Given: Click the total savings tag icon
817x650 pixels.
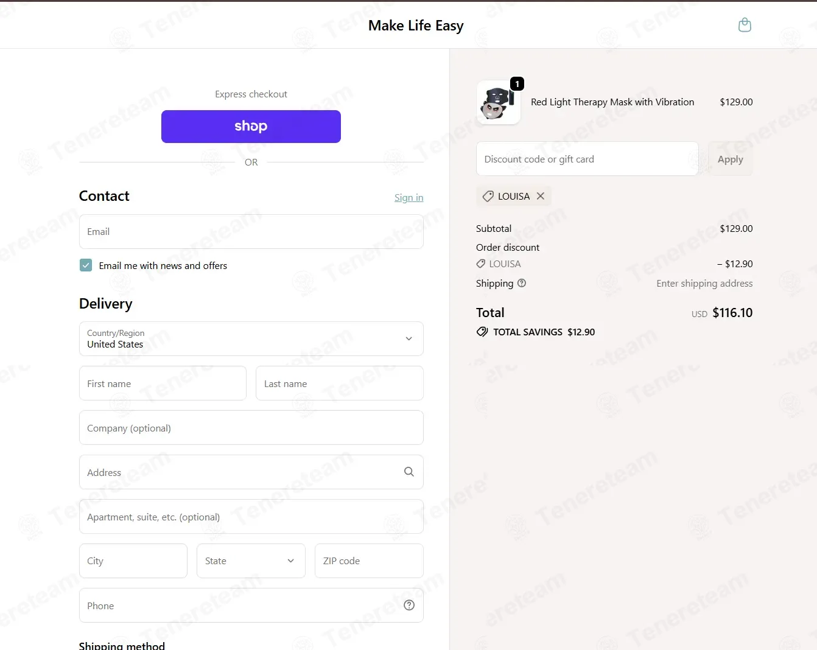Looking at the screenshot, I should [482, 332].
